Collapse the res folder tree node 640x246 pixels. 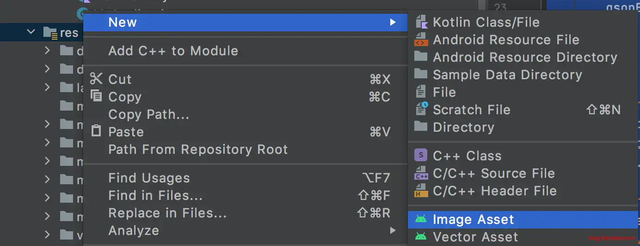click(x=31, y=32)
